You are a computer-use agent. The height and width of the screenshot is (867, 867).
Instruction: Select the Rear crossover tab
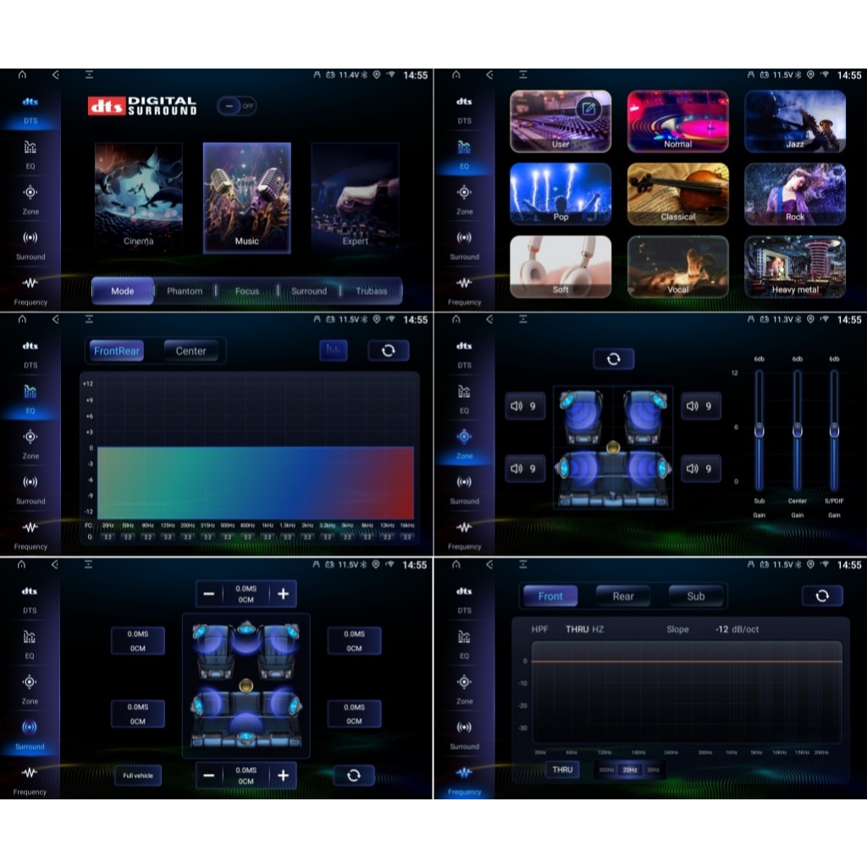pyautogui.click(x=623, y=596)
